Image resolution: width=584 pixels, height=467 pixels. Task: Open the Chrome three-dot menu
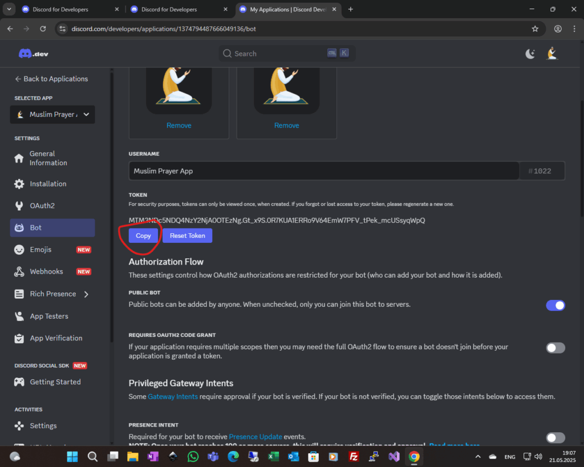[574, 29]
